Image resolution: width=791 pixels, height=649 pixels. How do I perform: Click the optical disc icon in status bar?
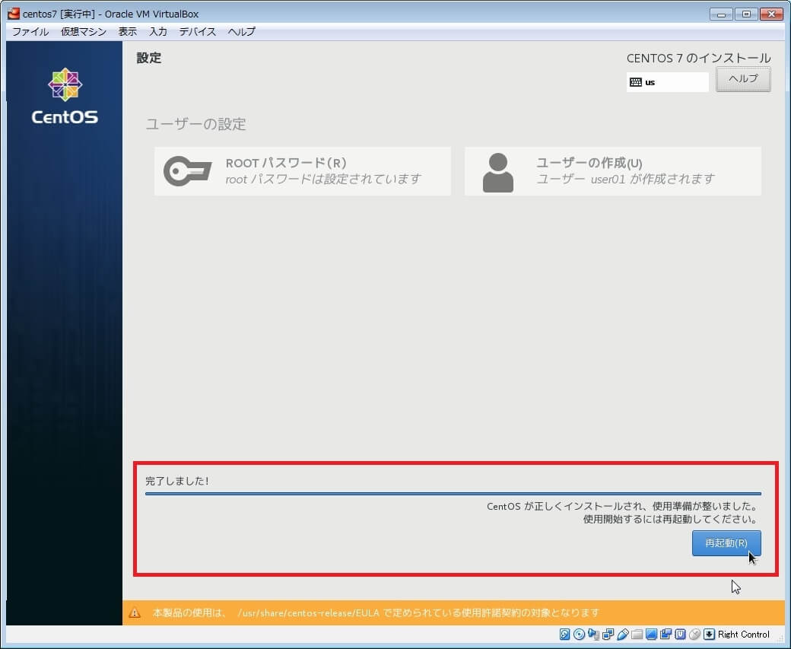579,635
